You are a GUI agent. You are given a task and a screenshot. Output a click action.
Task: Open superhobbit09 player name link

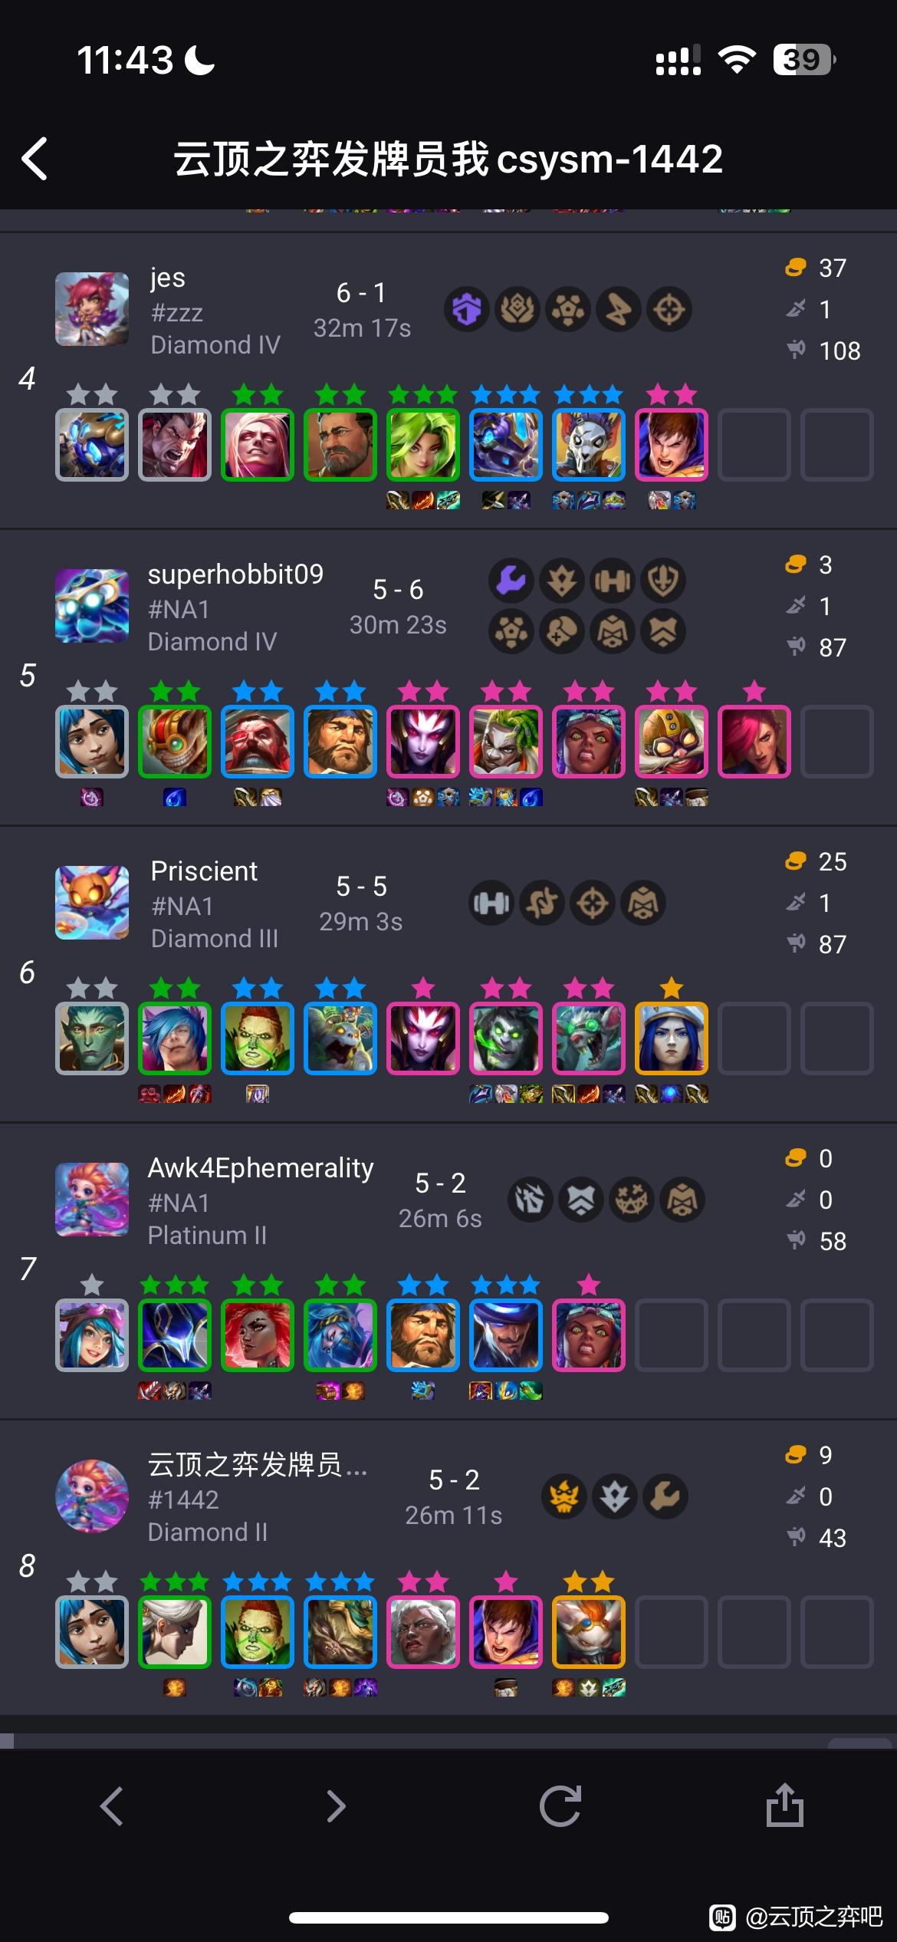pyautogui.click(x=235, y=574)
